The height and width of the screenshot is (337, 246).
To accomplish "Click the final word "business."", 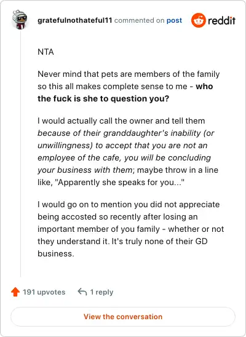I will tap(56, 253).
